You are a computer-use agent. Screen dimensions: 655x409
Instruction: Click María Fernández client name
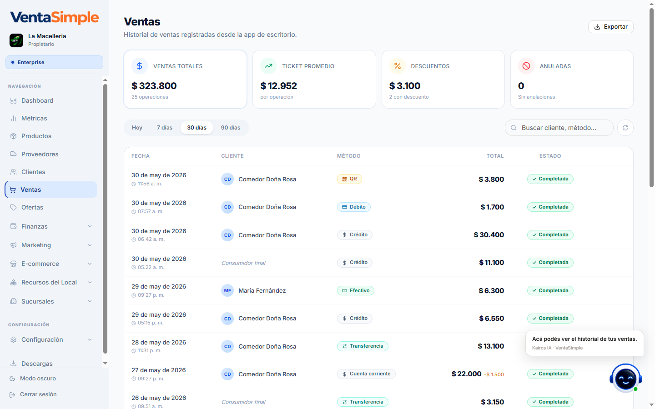pyautogui.click(x=262, y=290)
